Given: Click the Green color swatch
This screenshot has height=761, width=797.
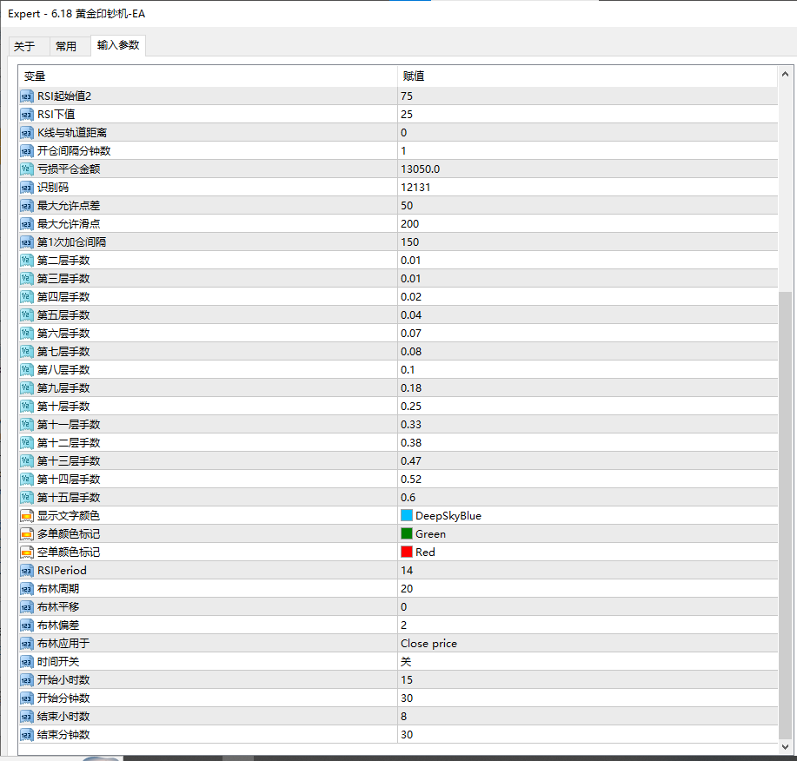Looking at the screenshot, I should (x=407, y=534).
